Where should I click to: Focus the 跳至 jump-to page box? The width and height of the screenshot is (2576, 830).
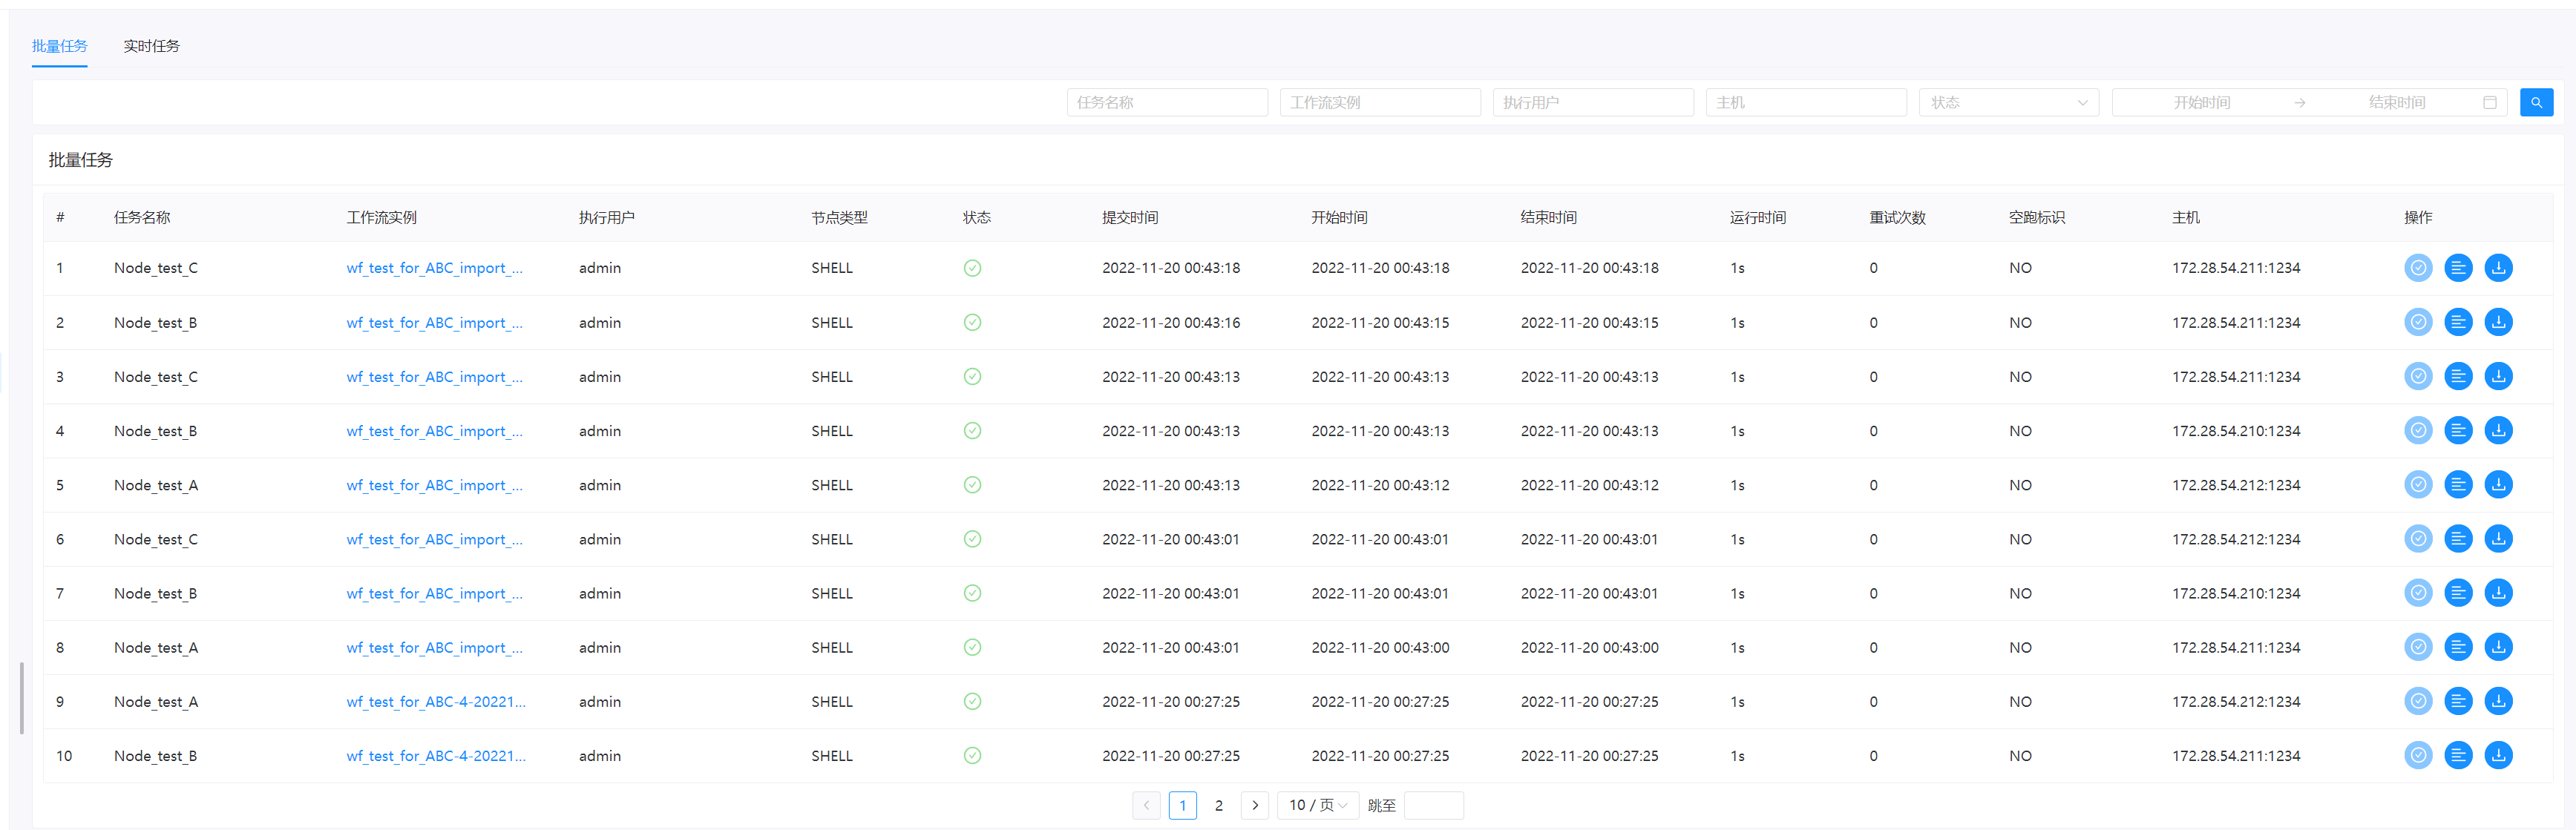coord(1433,805)
